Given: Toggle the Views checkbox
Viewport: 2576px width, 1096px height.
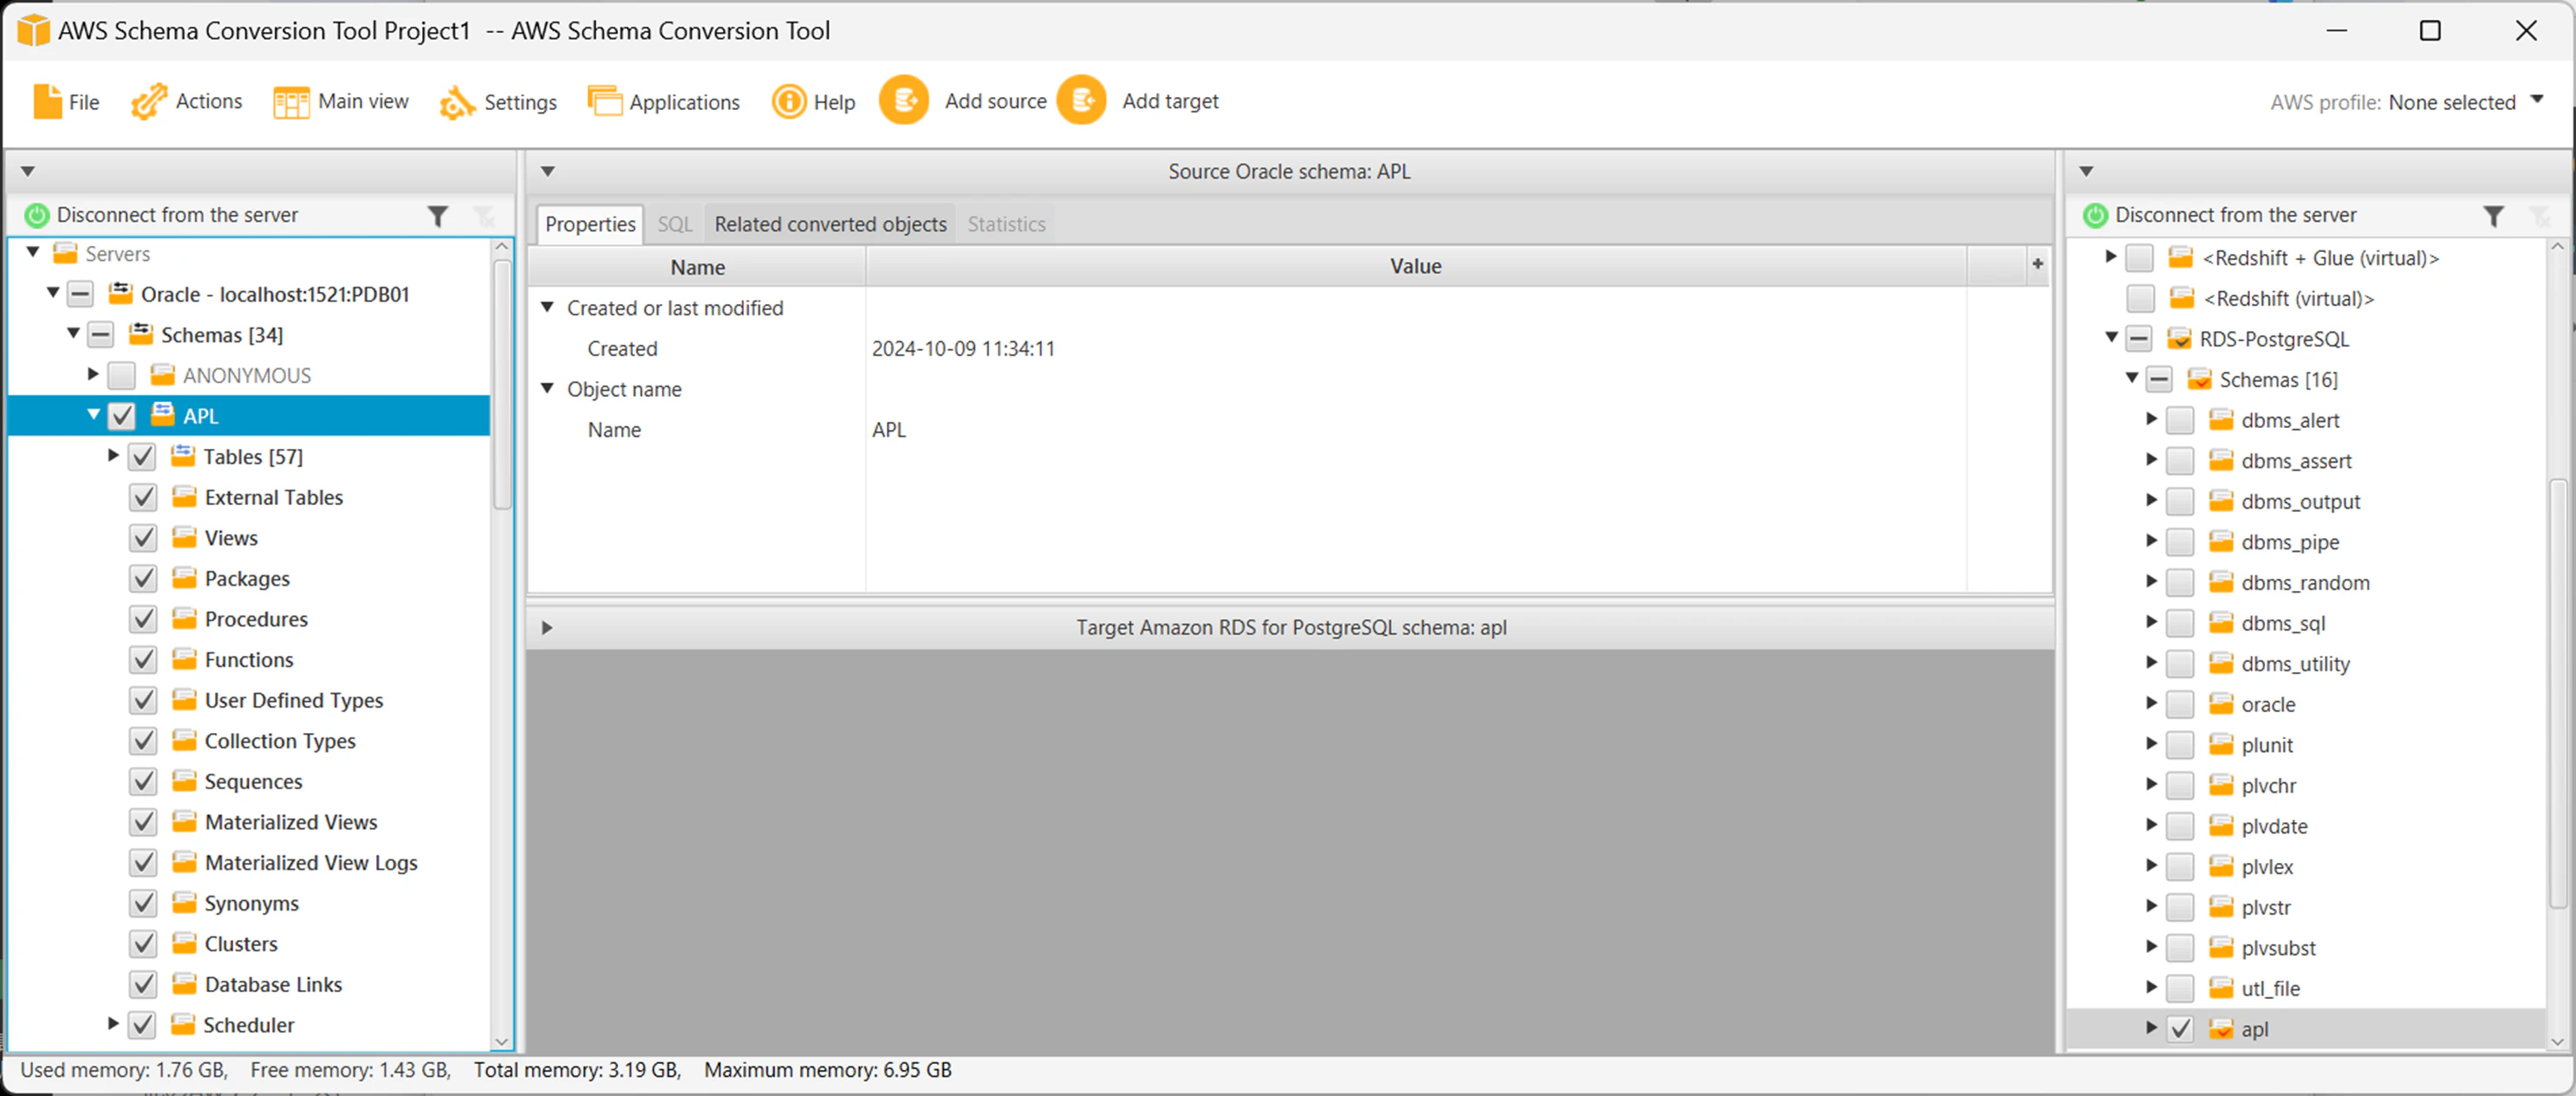Looking at the screenshot, I should [143, 538].
